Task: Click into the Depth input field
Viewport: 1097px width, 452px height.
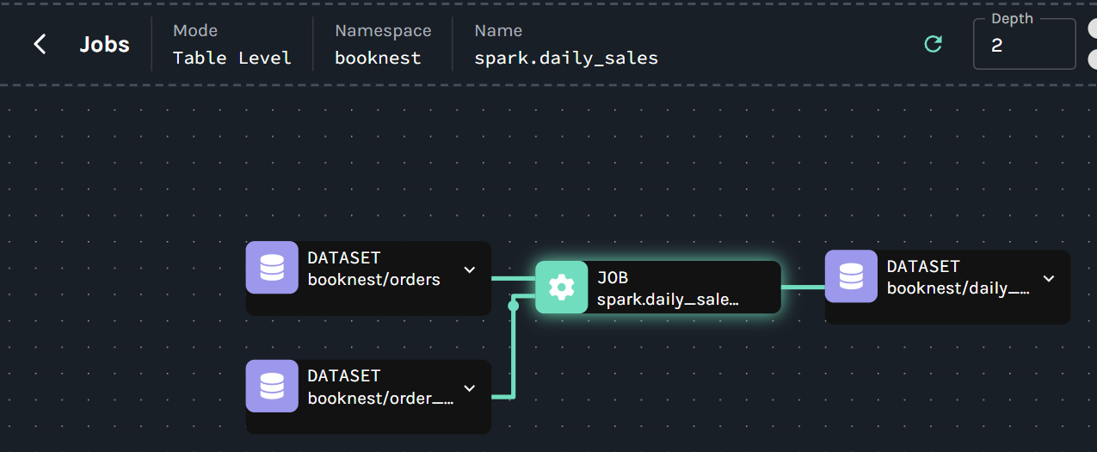Action: (x=1024, y=44)
